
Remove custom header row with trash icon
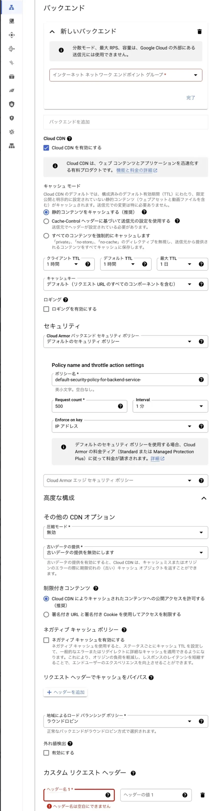202,795
